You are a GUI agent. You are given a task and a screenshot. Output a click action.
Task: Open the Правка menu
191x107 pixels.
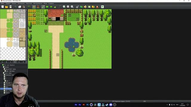[x=8, y=4]
